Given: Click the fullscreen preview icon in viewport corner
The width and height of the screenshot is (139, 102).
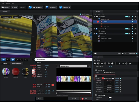Looking at the screenshot, I should click(91, 17).
